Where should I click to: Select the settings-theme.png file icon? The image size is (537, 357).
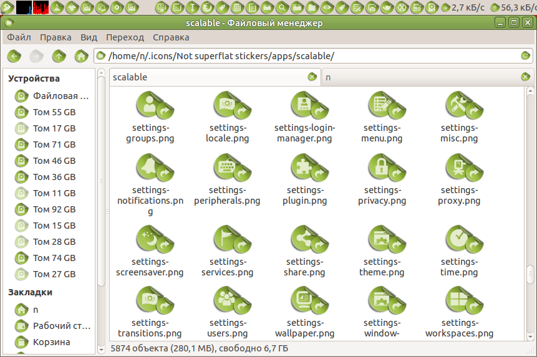click(x=386, y=239)
